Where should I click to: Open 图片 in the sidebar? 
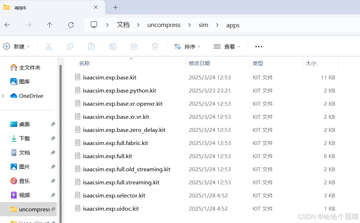point(20,167)
